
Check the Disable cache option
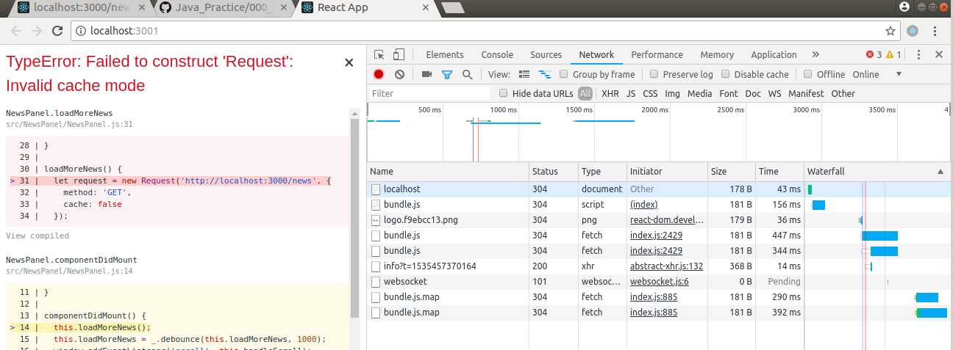pyautogui.click(x=725, y=74)
